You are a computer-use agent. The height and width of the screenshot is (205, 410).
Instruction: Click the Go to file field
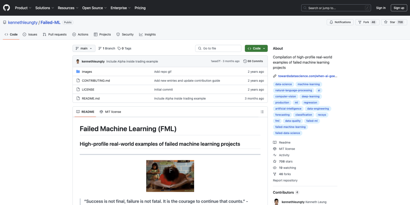pos(218,49)
